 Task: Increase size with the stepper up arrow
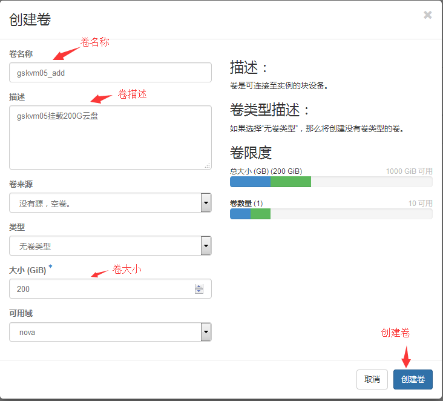[x=199, y=287]
